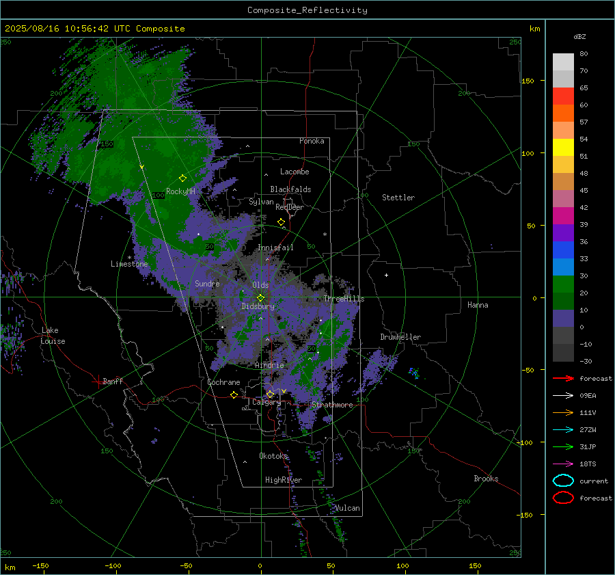615x575 pixels.
Task: Click the Lacombe label
Action: (x=295, y=172)
